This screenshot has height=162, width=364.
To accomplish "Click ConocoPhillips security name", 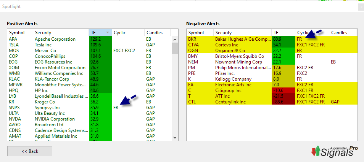I will [x=50, y=56].
